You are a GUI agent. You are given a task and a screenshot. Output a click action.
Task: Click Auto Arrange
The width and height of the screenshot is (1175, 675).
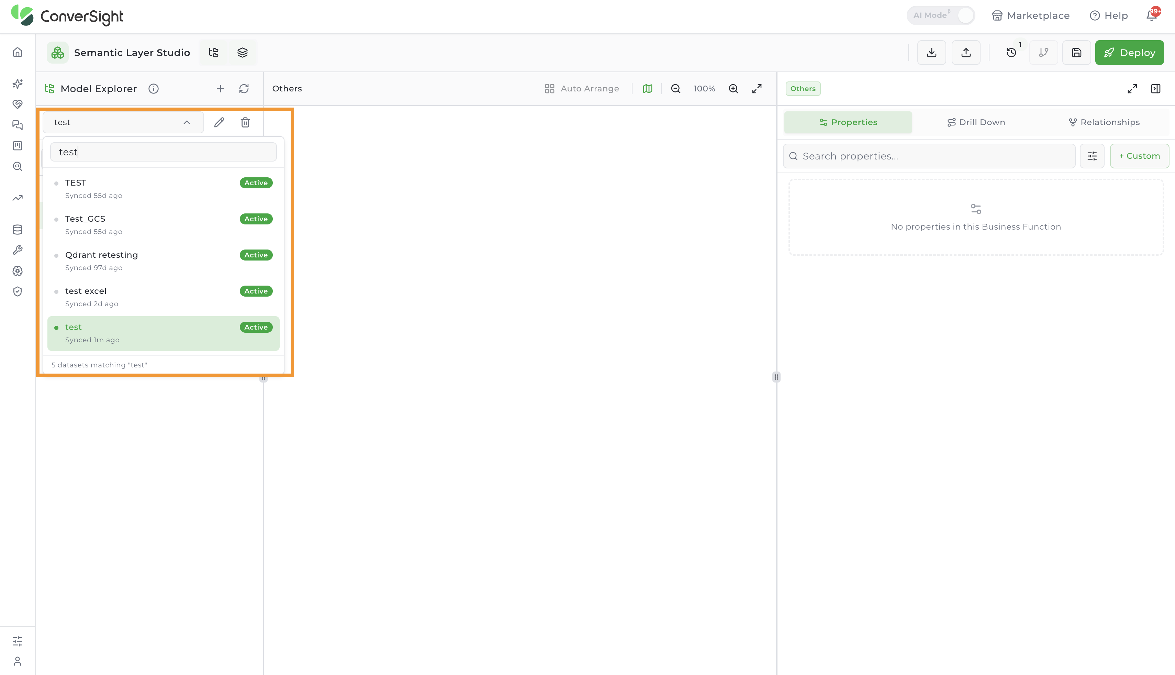582,89
